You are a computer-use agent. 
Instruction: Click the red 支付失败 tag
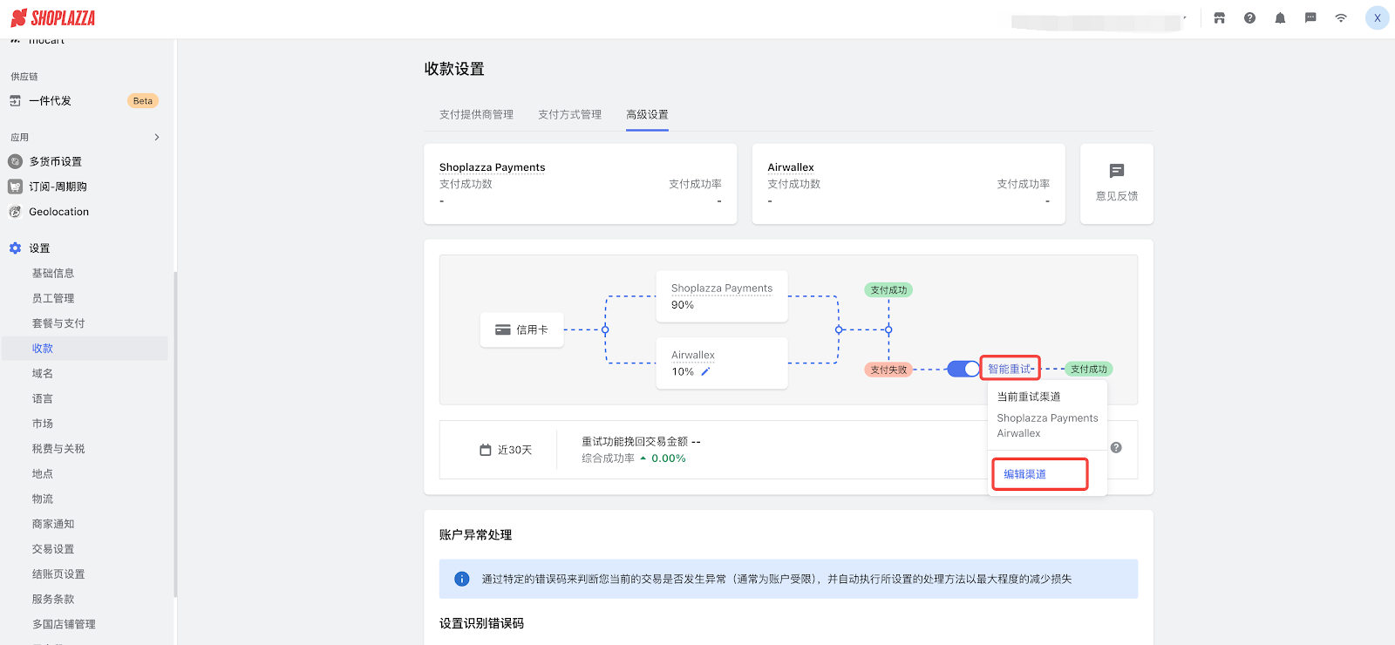(888, 370)
